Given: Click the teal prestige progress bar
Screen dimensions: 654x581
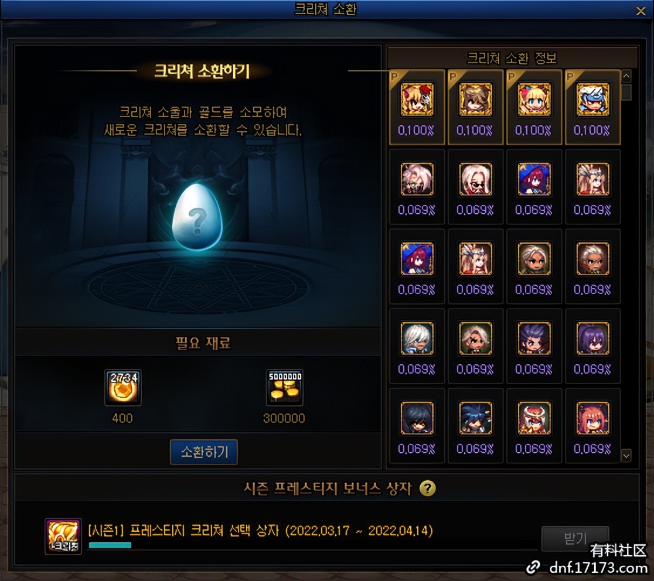Looking at the screenshot, I should (x=110, y=545).
